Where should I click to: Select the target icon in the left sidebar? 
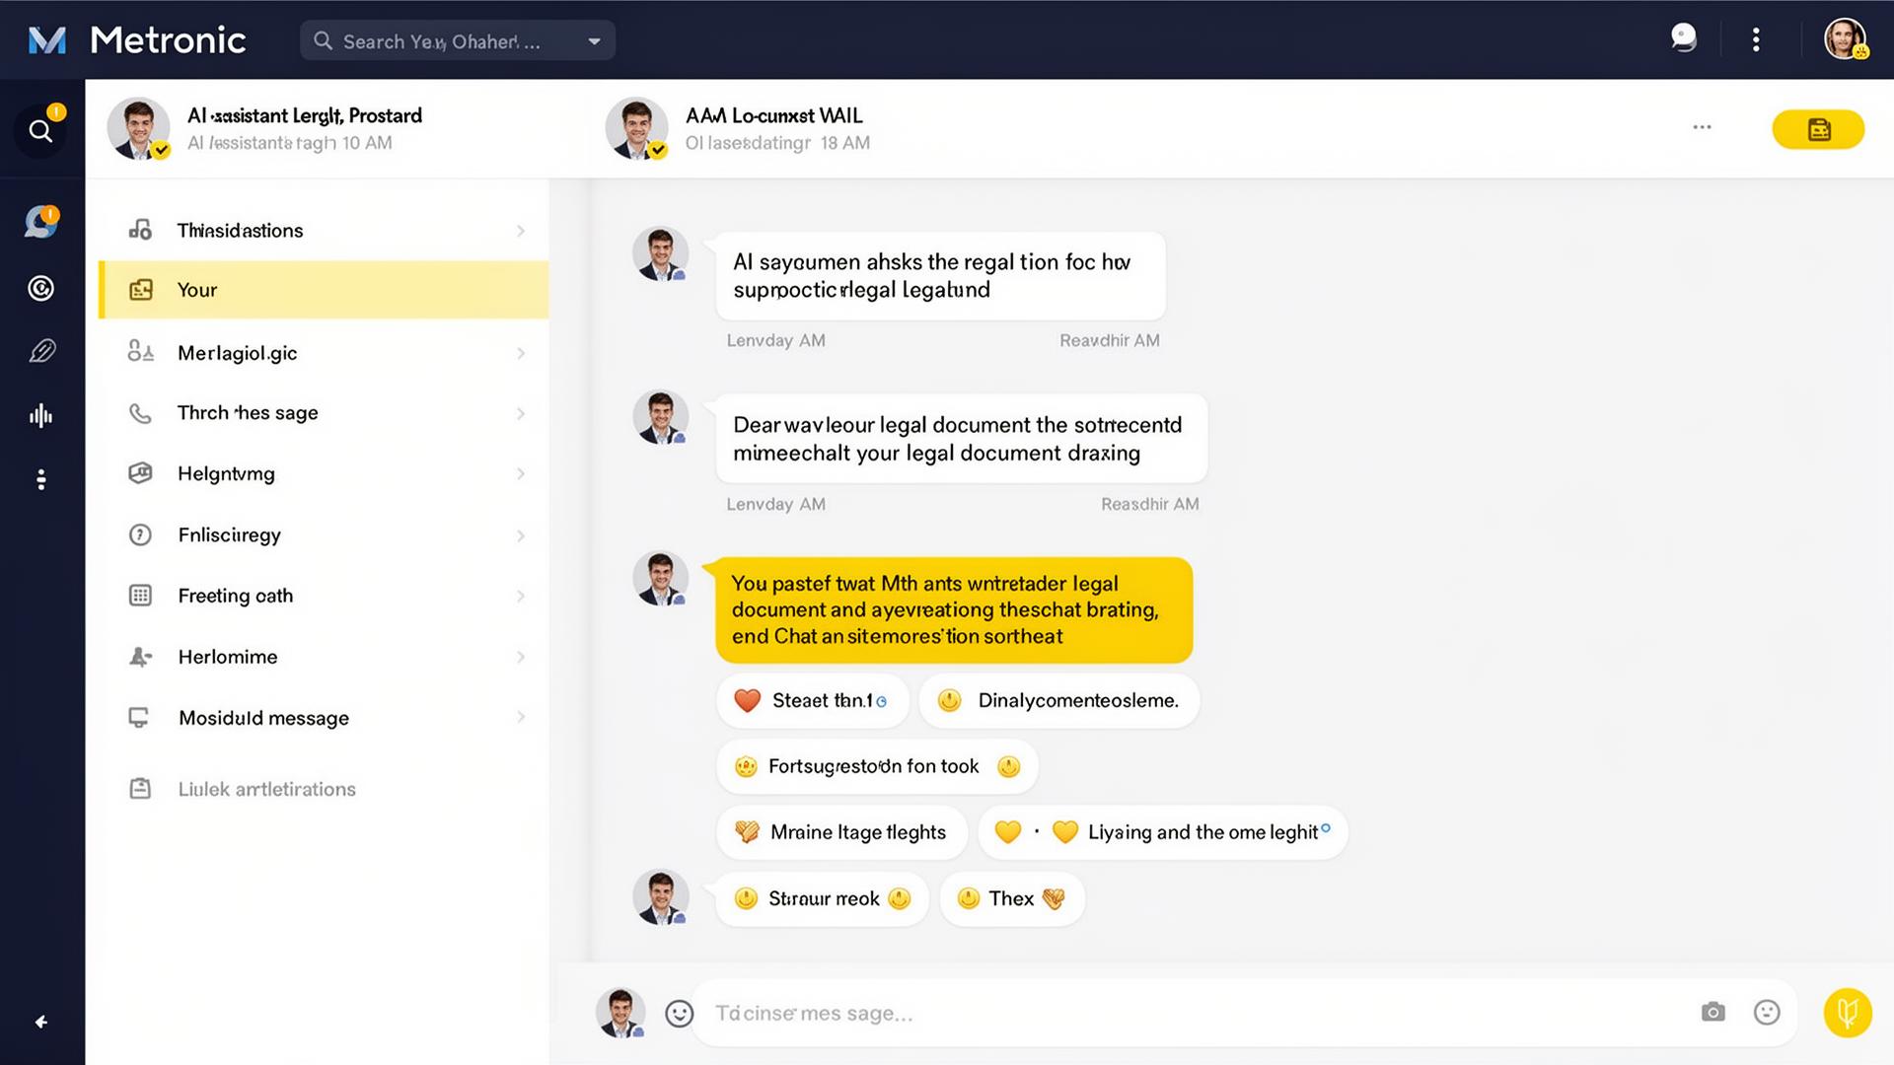click(40, 288)
